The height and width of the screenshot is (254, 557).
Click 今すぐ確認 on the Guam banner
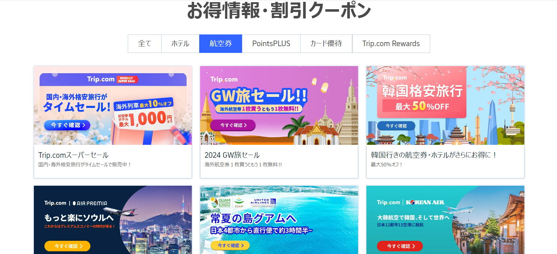(230, 245)
